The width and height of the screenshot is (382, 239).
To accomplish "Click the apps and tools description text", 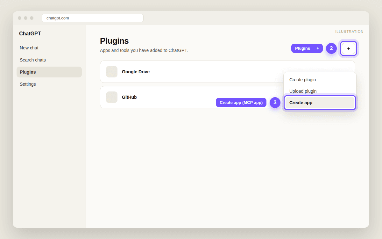I will (144, 50).
